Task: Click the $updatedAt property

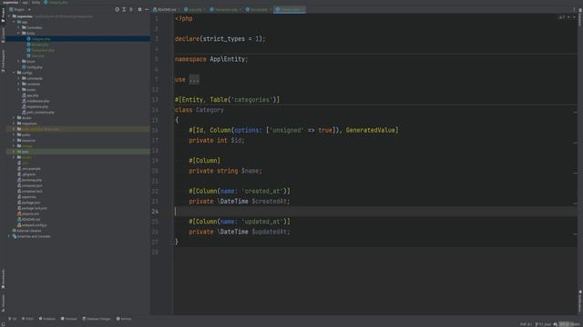Action: point(270,232)
